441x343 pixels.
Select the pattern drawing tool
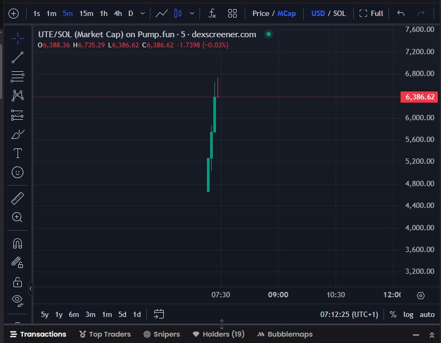pyautogui.click(x=18, y=96)
